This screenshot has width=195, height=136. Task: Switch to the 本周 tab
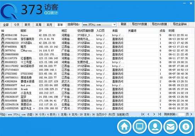[38, 25]
